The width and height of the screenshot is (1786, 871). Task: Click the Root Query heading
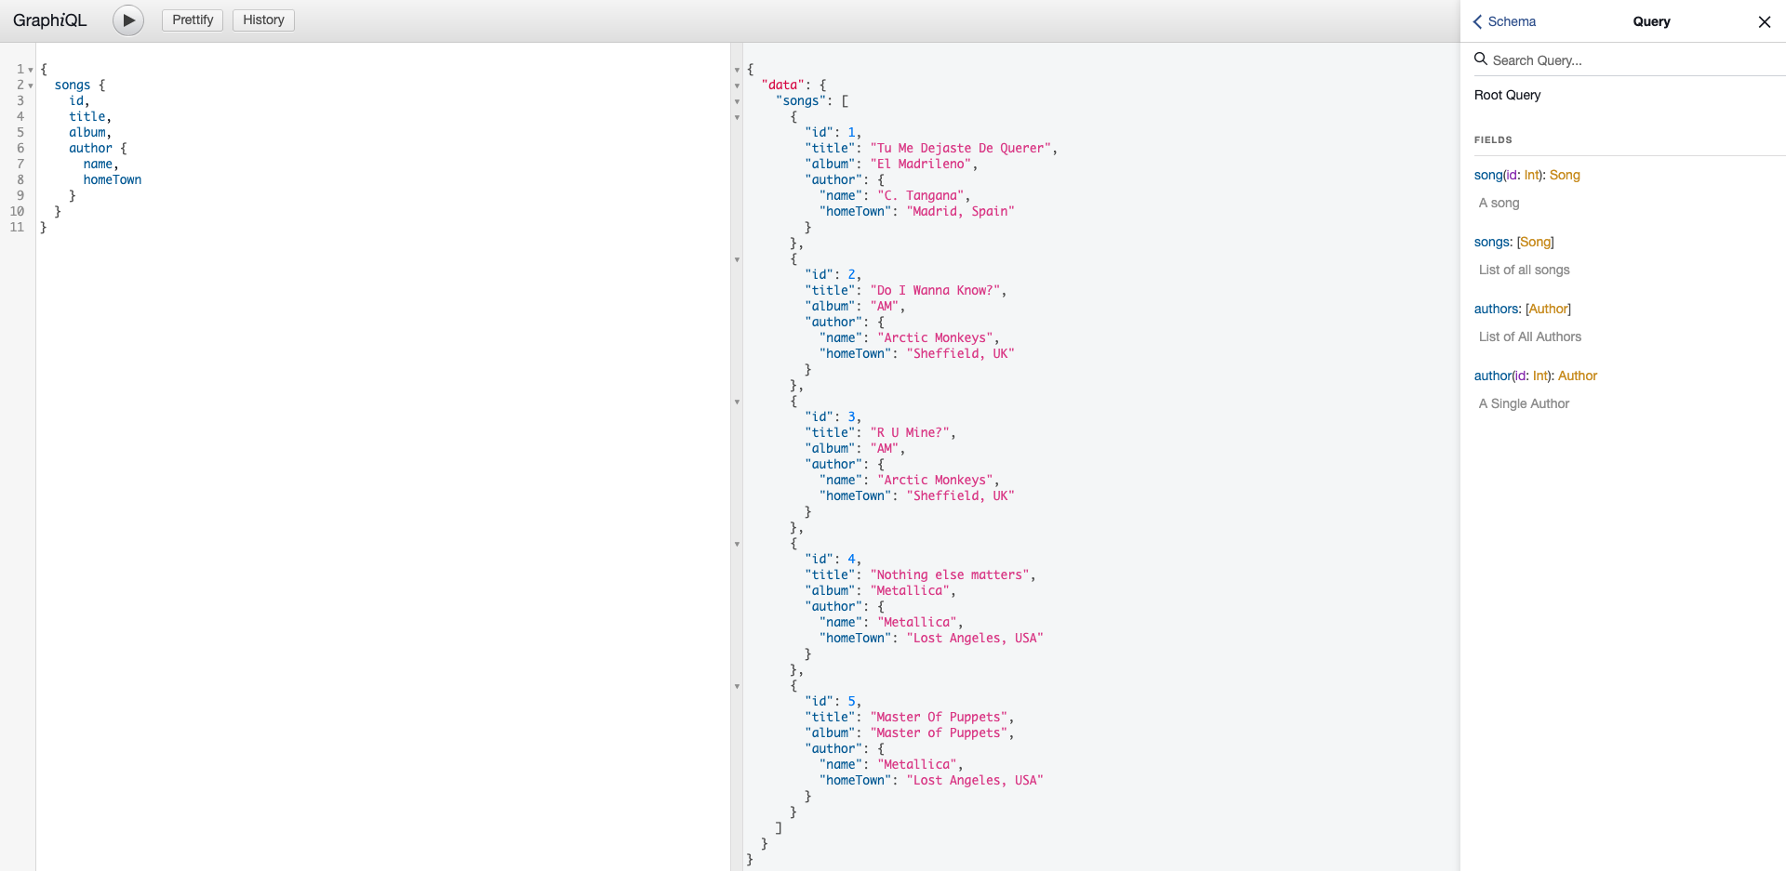pos(1507,95)
